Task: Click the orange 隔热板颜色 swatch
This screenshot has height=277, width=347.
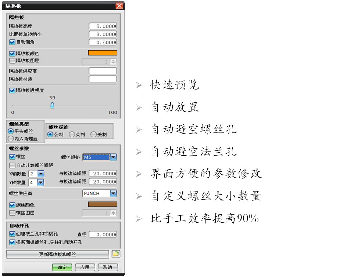Action: (x=103, y=53)
